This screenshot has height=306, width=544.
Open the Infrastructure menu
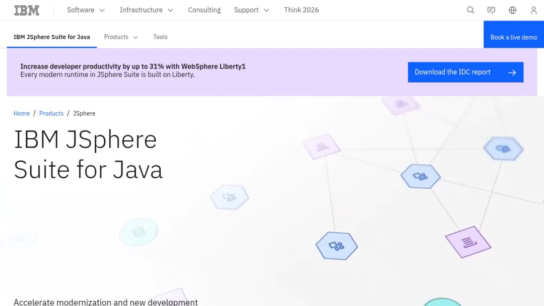point(147,10)
